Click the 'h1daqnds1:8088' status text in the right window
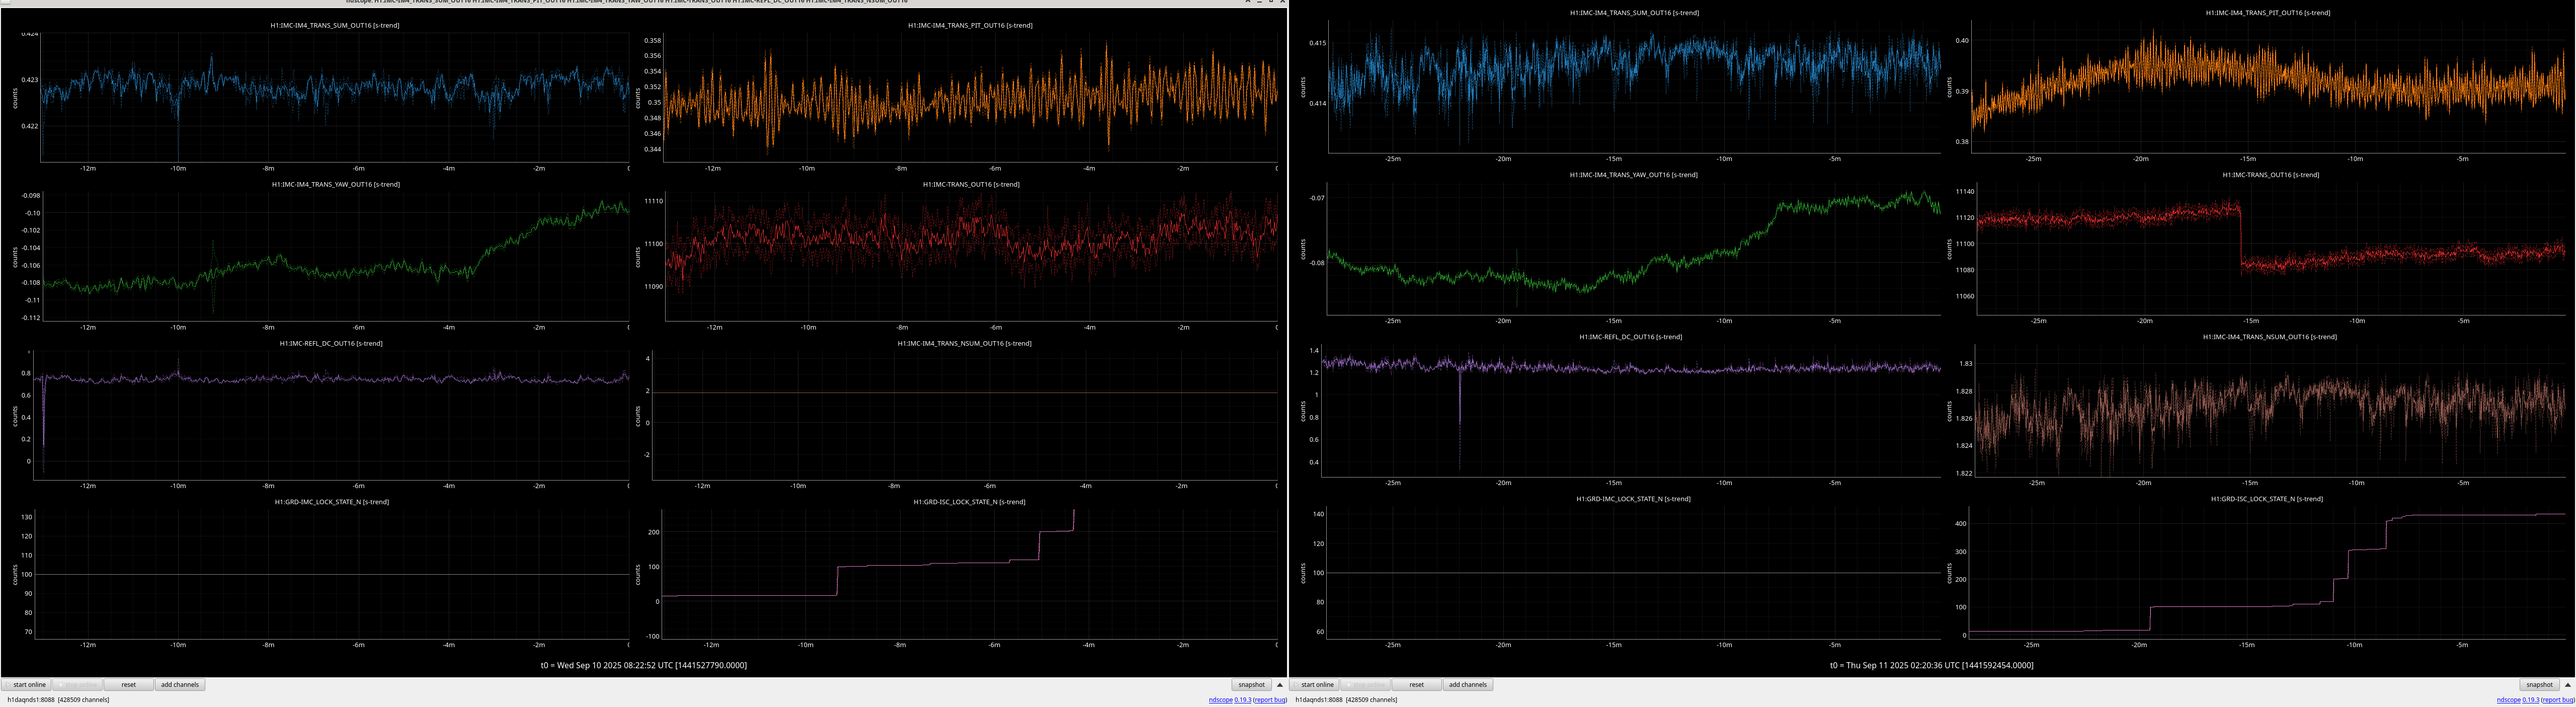Screen dimensions: 2576x707 (x=1319, y=700)
